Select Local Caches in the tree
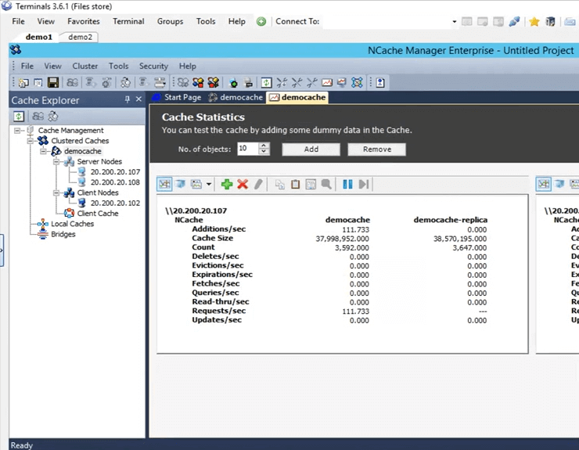Screen dimensions: 579x450 [x=72, y=224]
